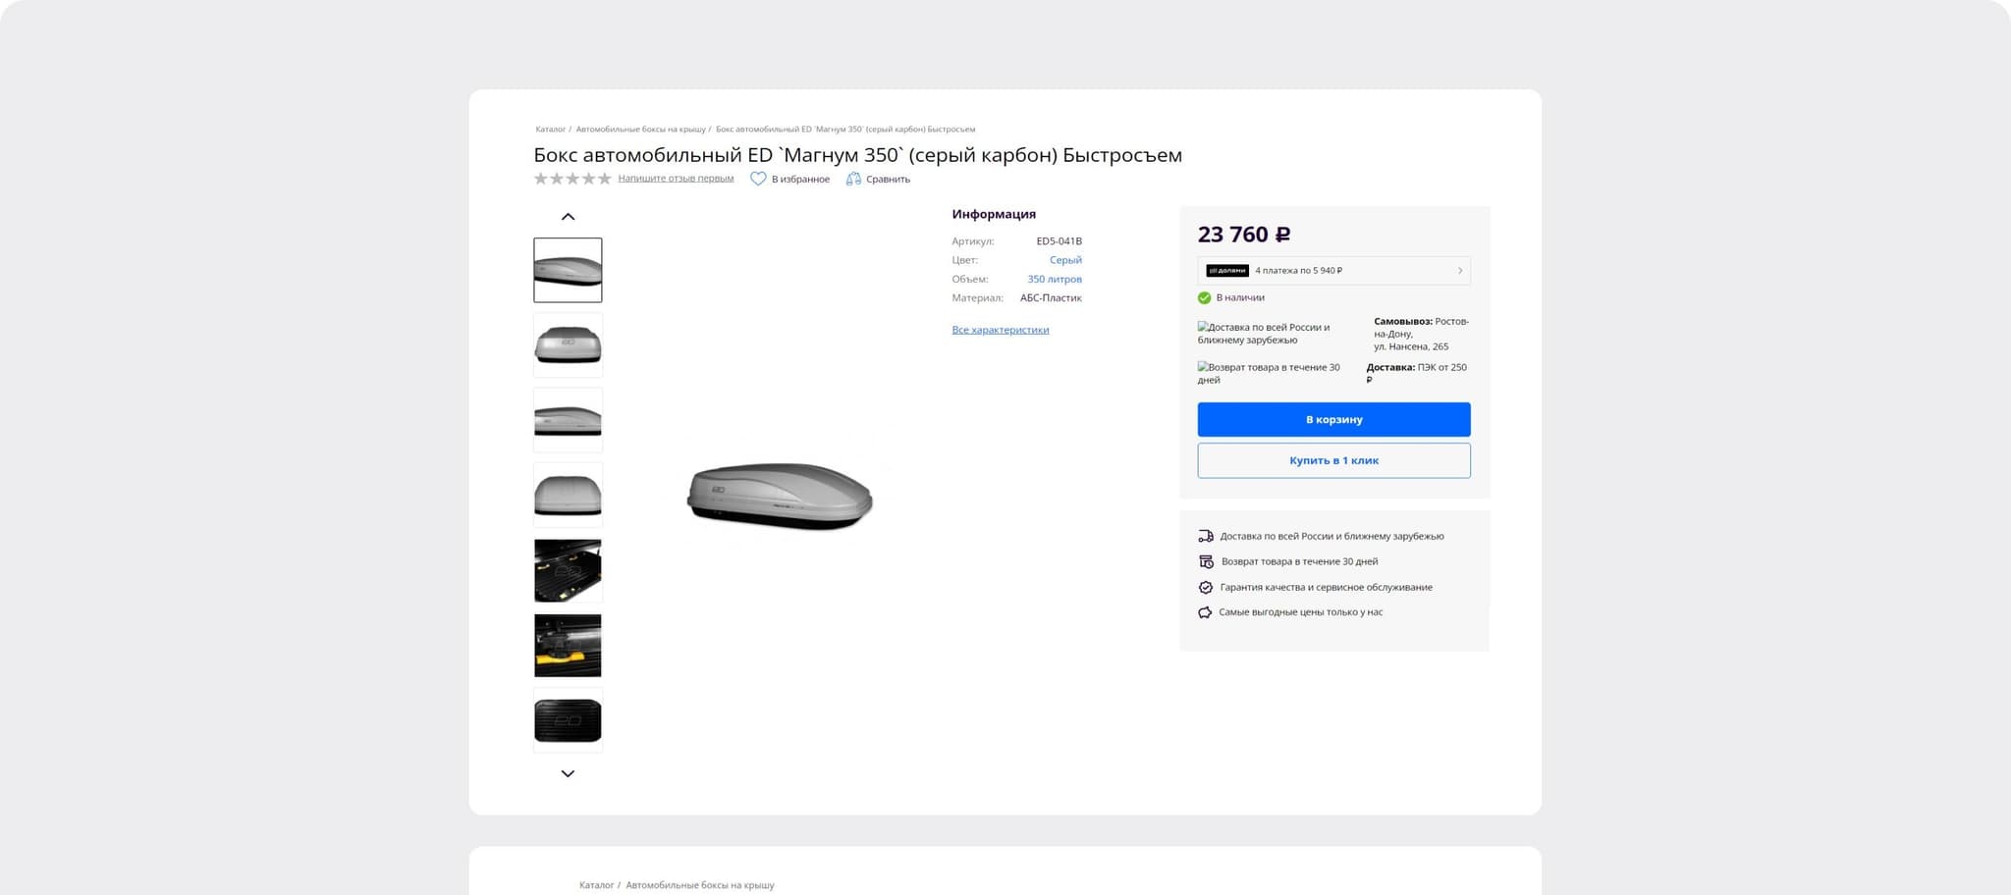The width and height of the screenshot is (2011, 895).
Task: Select the yellow strap interior thumbnail
Action: pyautogui.click(x=568, y=646)
